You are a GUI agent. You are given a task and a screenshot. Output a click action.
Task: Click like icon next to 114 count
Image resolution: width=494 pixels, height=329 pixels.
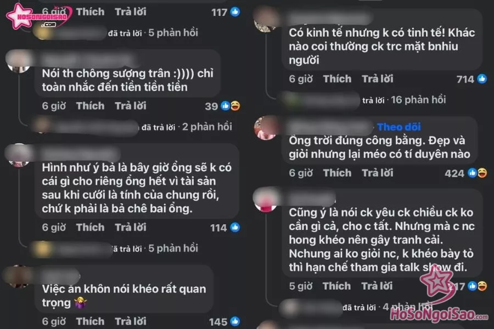235,228
